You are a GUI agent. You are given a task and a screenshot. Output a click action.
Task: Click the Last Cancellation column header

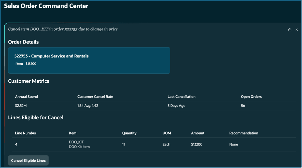point(181,97)
